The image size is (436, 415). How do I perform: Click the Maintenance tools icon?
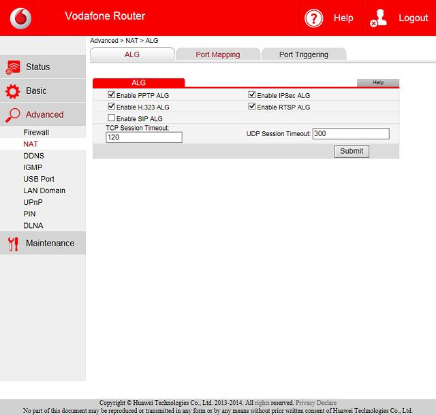[13, 244]
